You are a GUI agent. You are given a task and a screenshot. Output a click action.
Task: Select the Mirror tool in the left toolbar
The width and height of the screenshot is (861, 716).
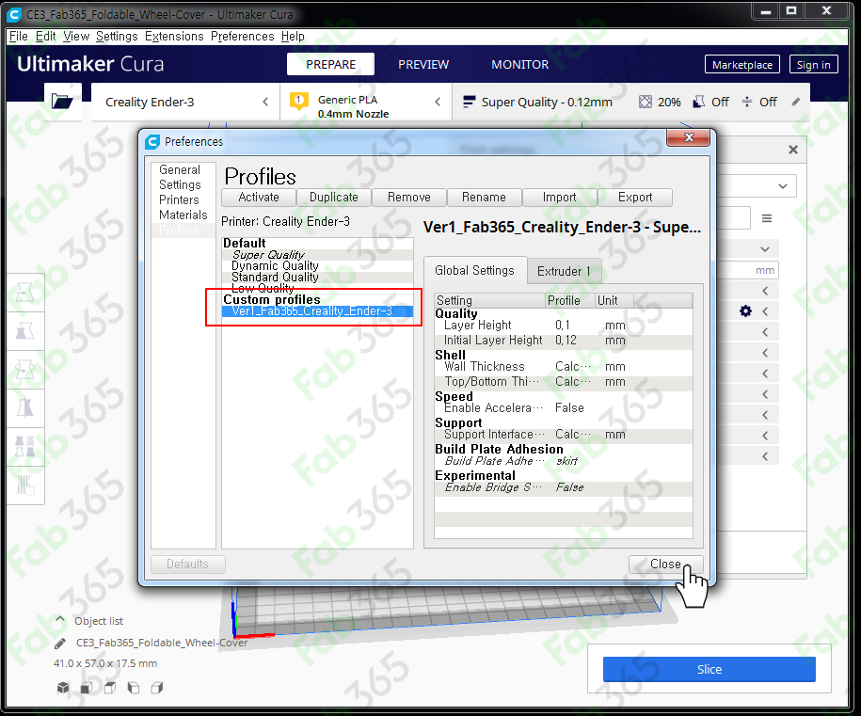coord(25,408)
